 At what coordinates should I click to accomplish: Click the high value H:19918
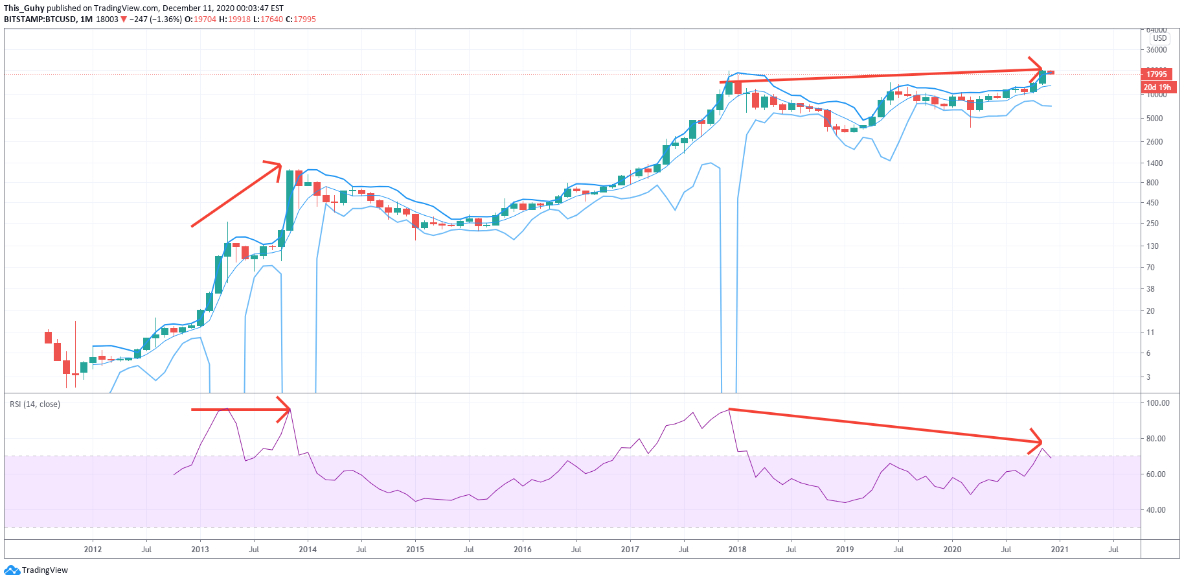(234, 19)
